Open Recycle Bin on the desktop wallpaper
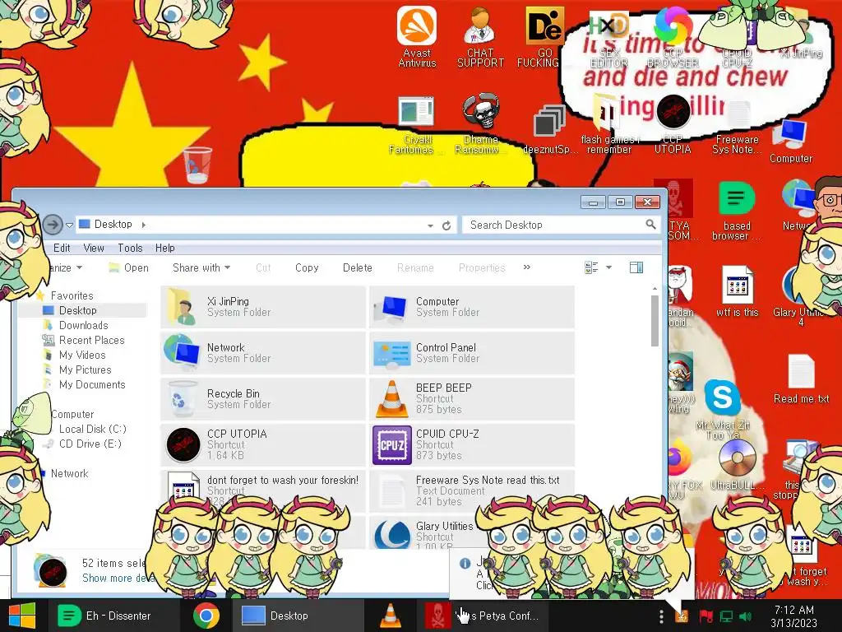 click(x=197, y=165)
